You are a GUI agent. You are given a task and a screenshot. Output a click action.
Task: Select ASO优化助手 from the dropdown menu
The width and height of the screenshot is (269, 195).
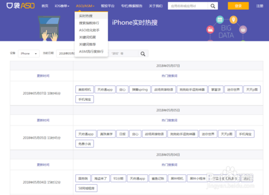(x=91, y=30)
